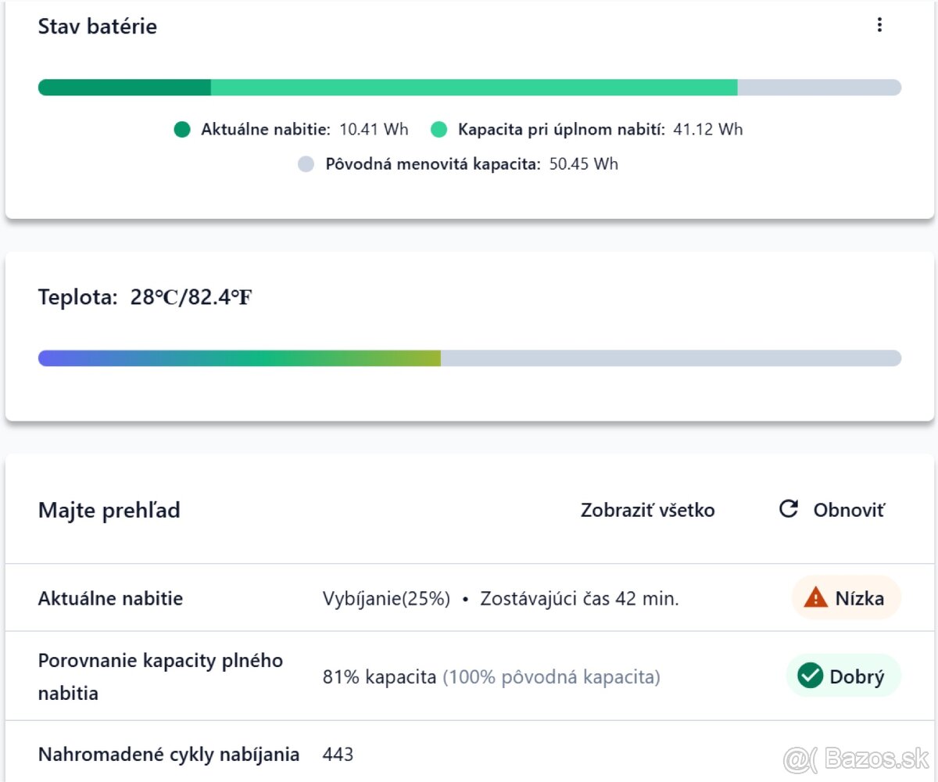Viewport: 938px width, 782px height.
Task: Click the green checkmark icon beside Dobrý
Action: (811, 676)
